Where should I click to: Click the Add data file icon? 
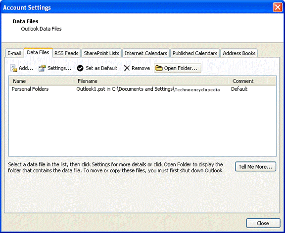(x=14, y=68)
